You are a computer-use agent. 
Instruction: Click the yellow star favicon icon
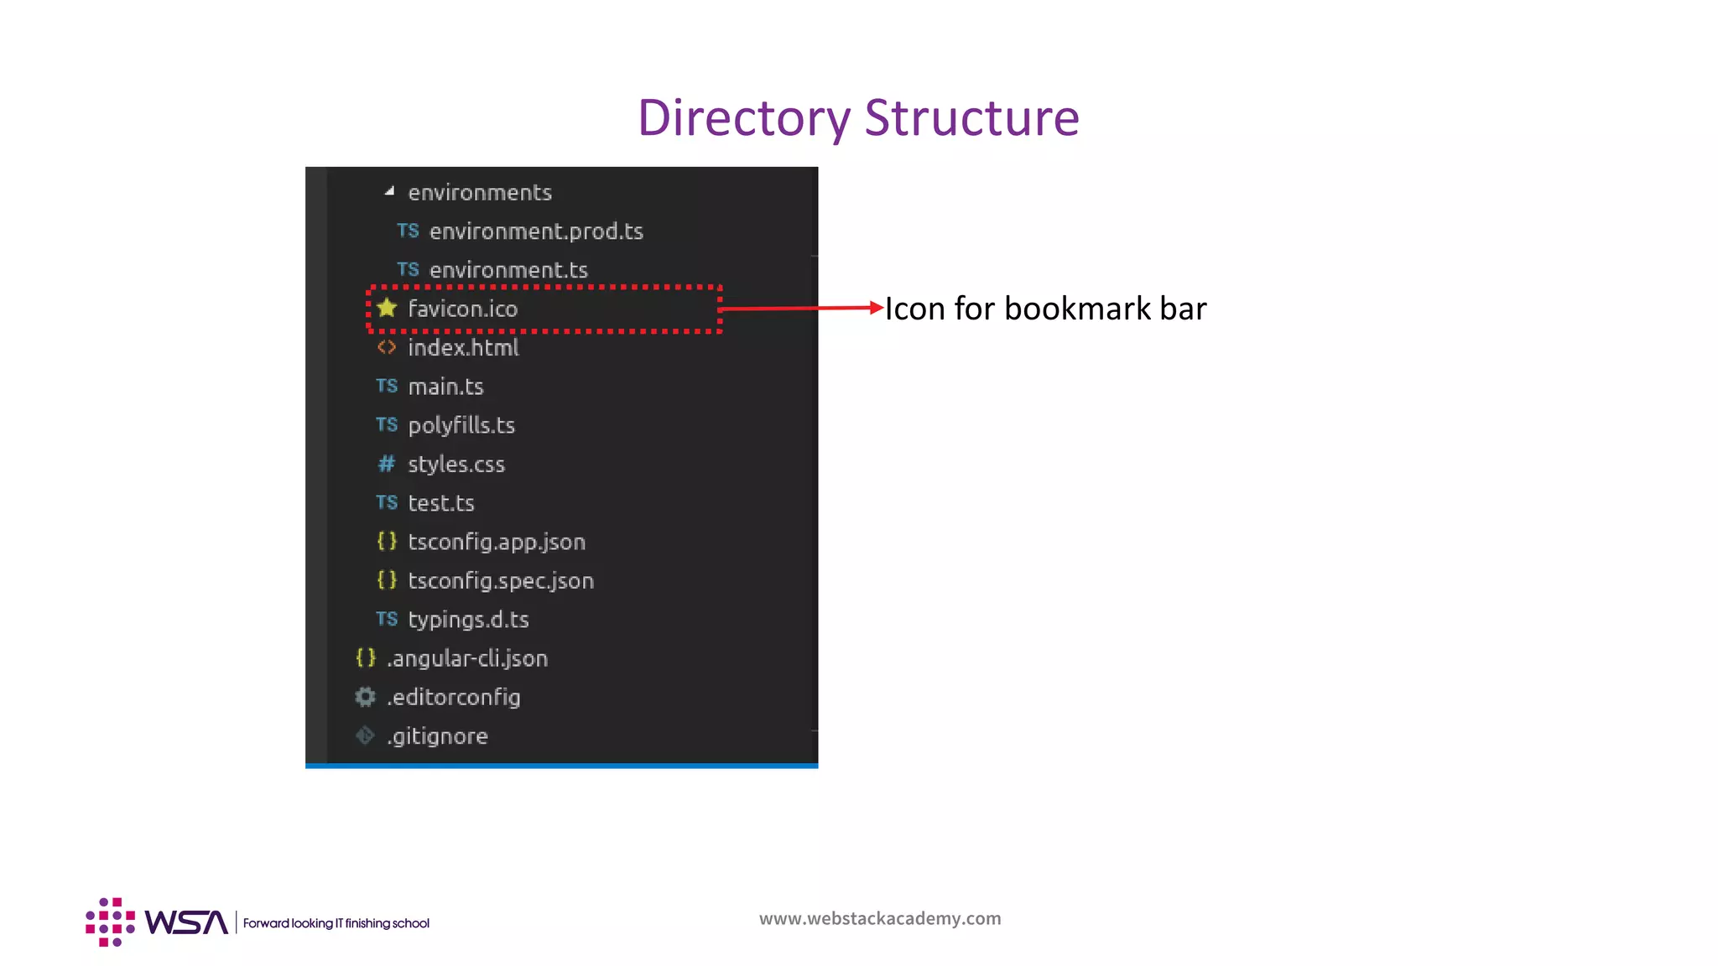tap(387, 308)
